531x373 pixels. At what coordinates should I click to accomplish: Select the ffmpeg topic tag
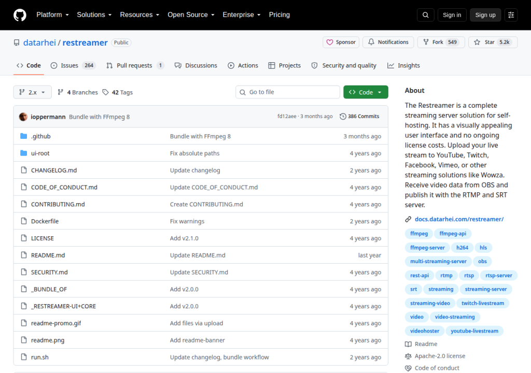tap(419, 234)
